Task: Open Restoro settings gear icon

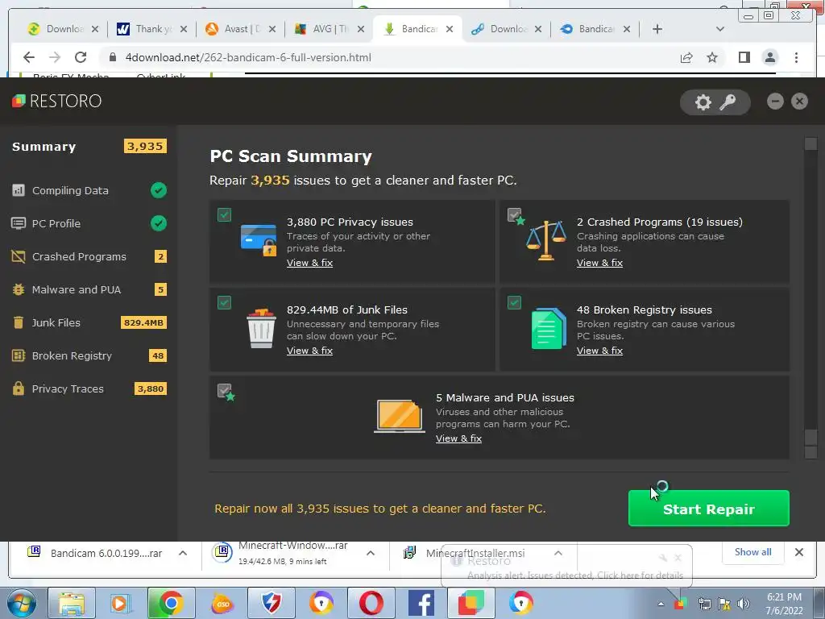Action: pyautogui.click(x=703, y=102)
